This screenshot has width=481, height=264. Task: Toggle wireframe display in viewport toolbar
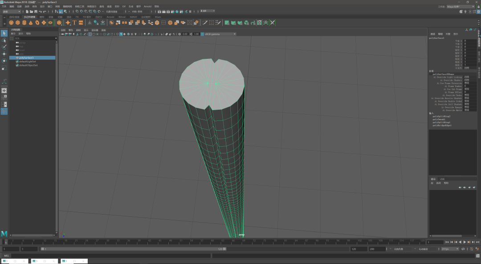click(118, 34)
